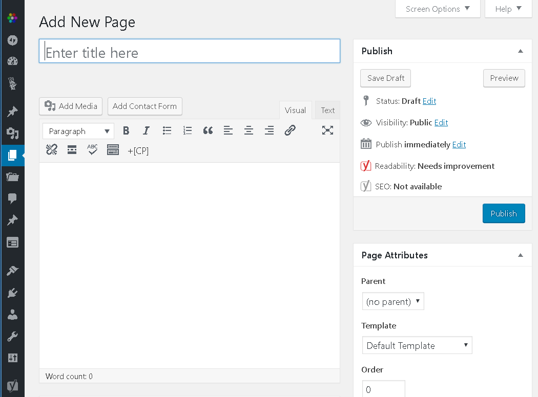Insert a hyperlink with the chain icon
538x397 pixels.
pos(290,130)
